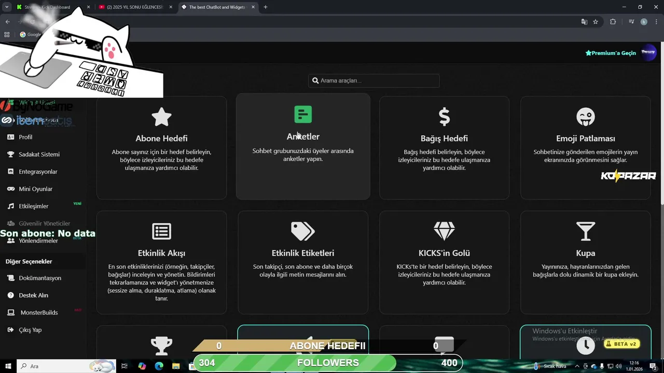Open the Anketler poll widget card
664x373 pixels.
303,146
